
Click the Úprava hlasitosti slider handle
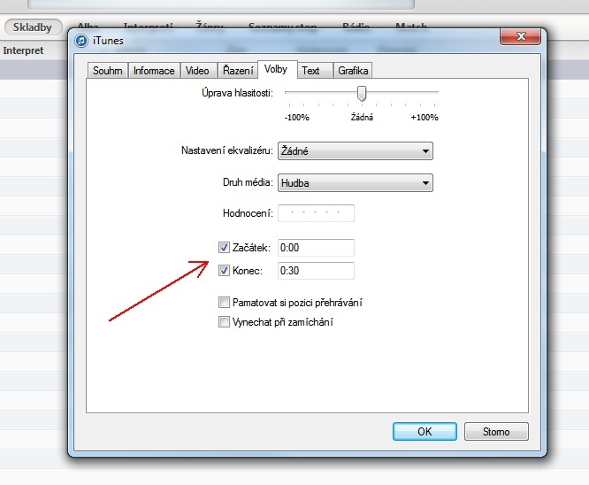[x=361, y=93]
